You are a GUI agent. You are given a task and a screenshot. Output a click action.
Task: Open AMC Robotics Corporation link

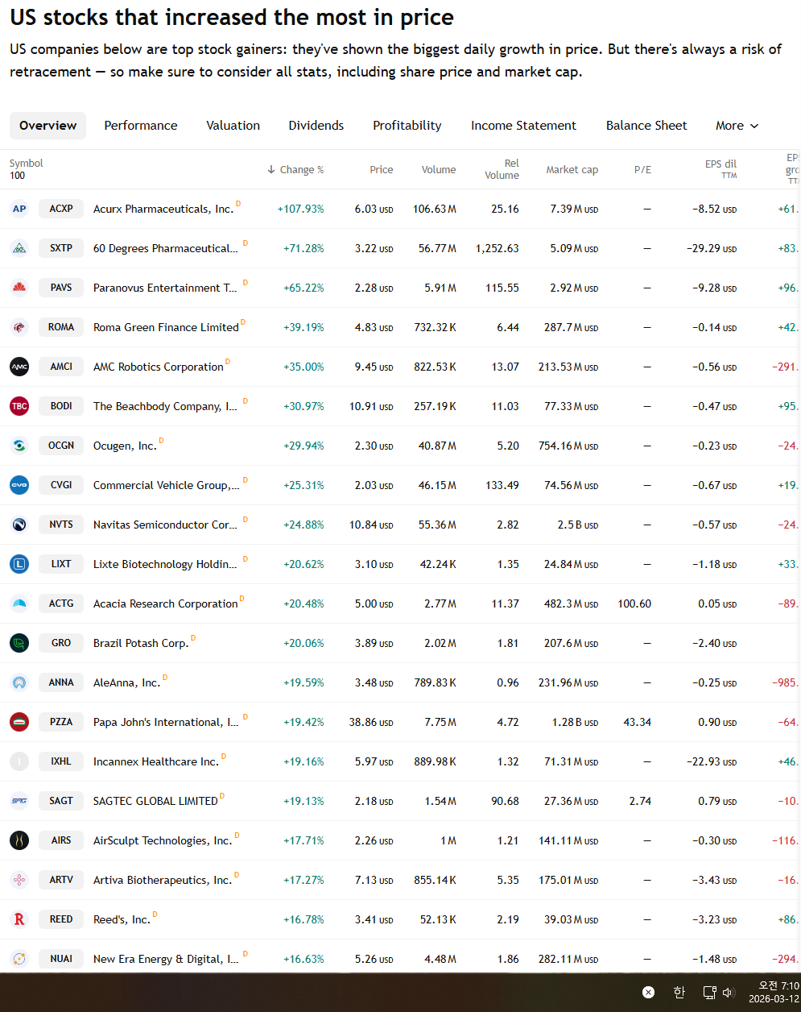click(x=159, y=367)
